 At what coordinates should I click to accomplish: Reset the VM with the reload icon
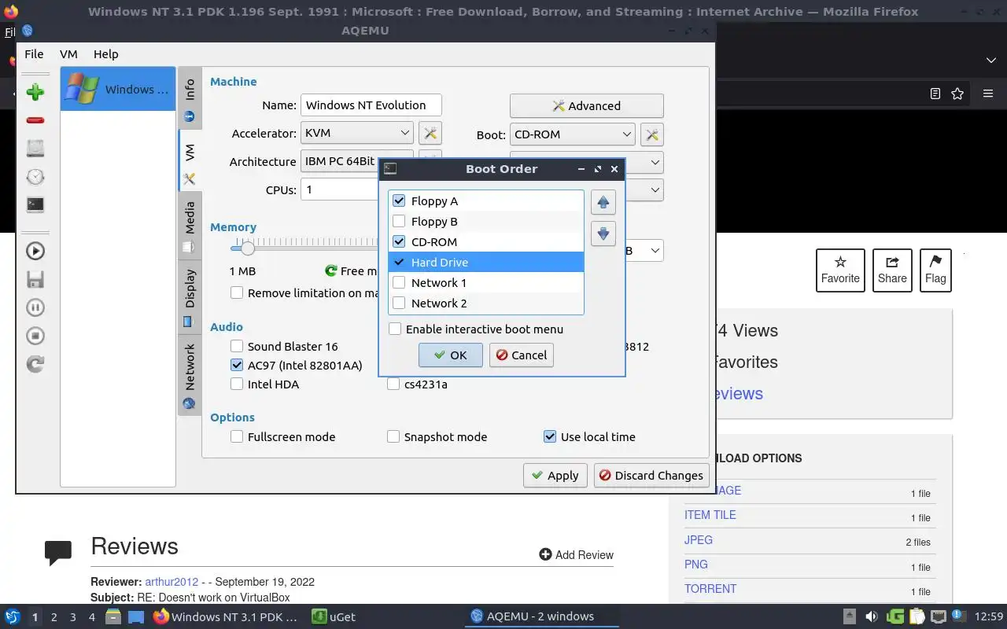pyautogui.click(x=35, y=364)
